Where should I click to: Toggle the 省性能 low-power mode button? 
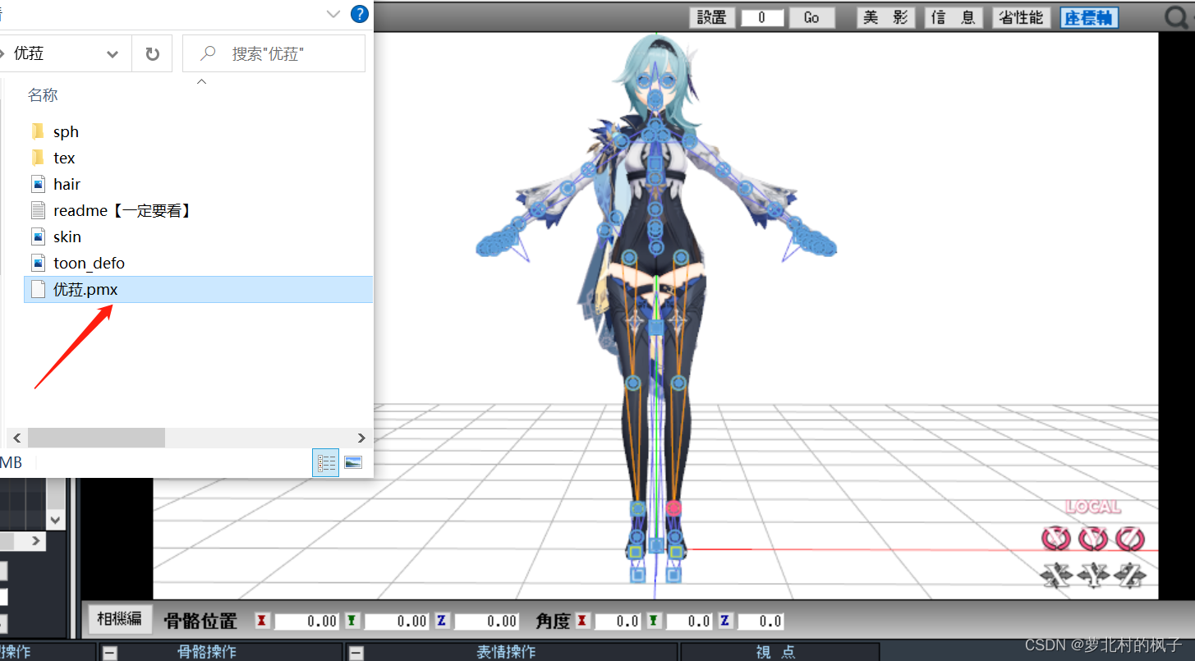click(1022, 17)
